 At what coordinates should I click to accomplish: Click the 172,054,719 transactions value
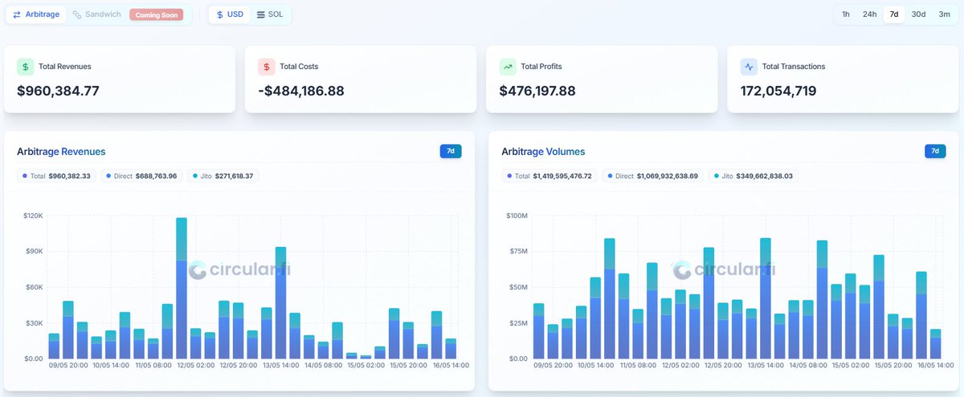pyautogui.click(x=778, y=91)
